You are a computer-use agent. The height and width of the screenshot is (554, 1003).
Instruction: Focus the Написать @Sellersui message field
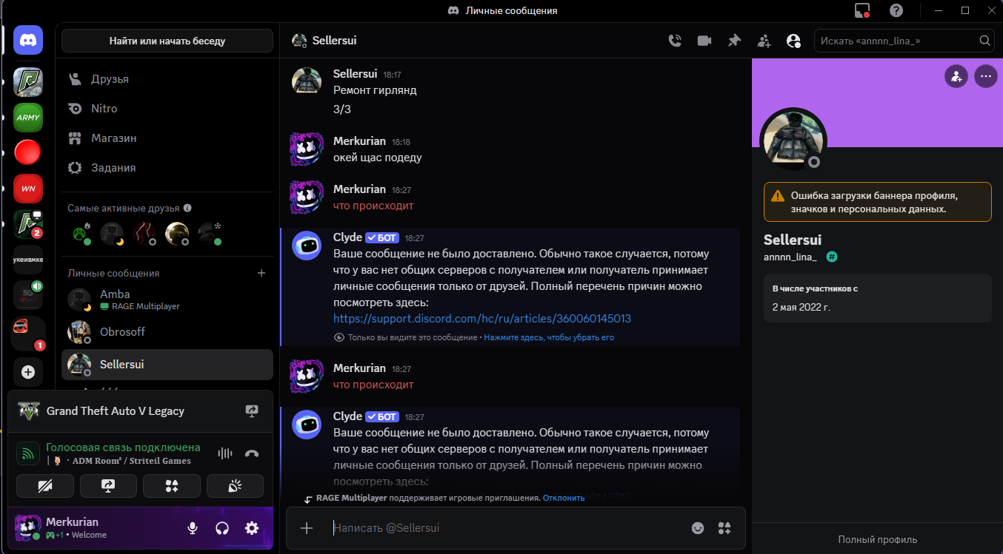(x=504, y=527)
